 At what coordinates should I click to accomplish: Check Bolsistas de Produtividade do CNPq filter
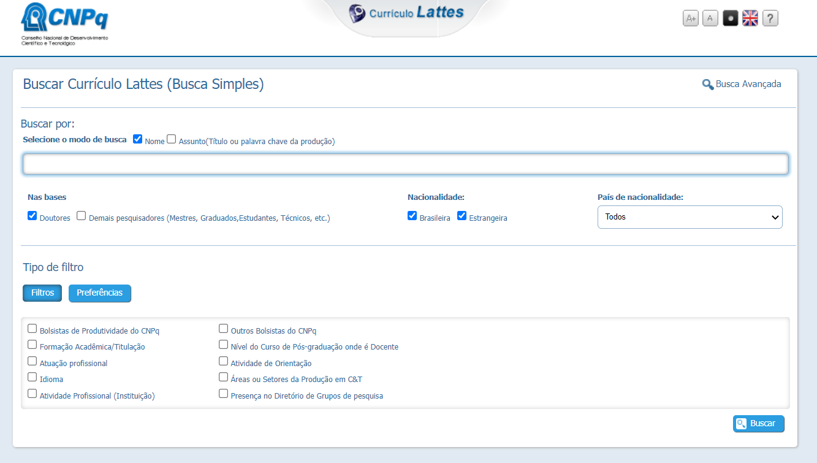tap(32, 329)
